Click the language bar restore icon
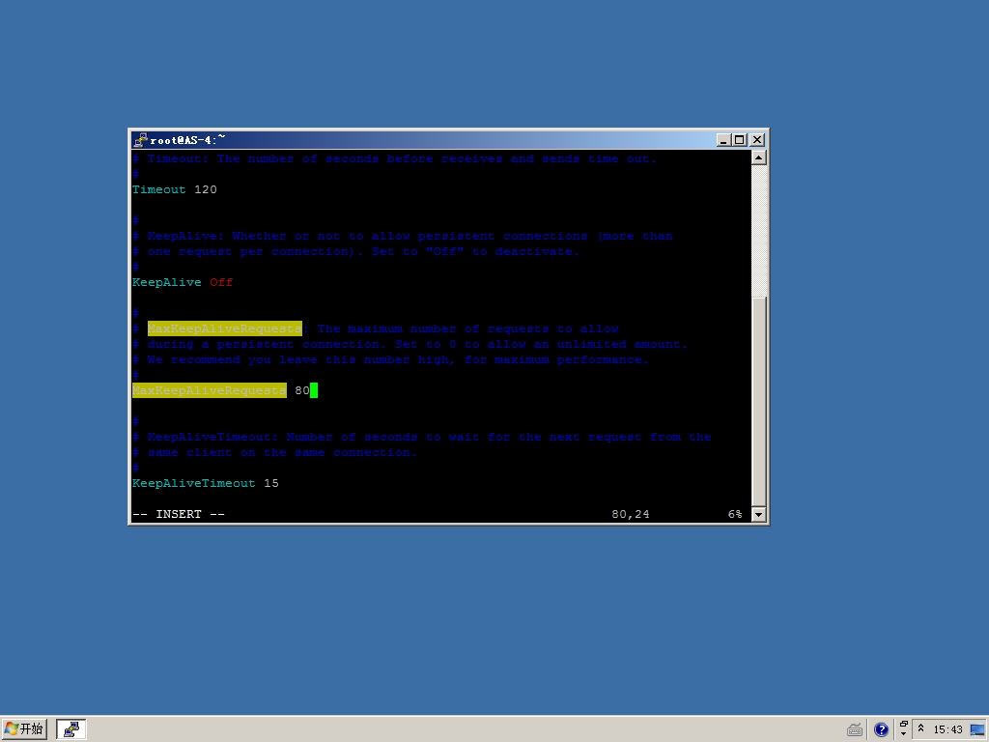The image size is (989, 742). (904, 725)
